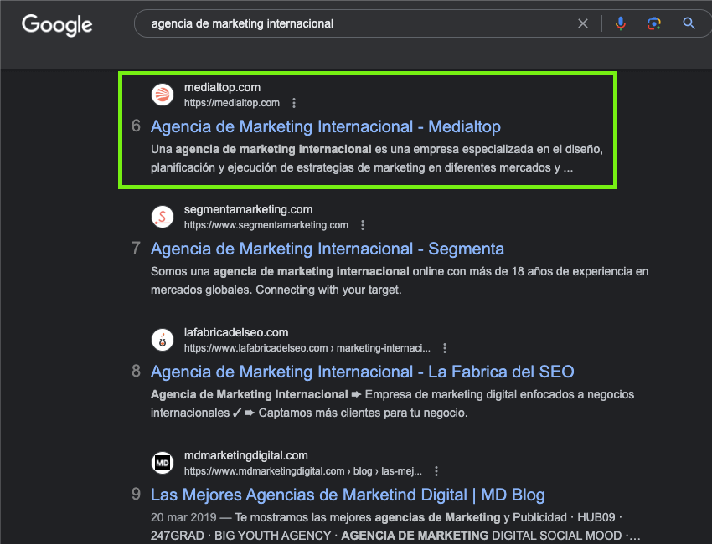The image size is (712, 544).
Task: Open 'Agencia de Marketing Internacional - Medialtop' link
Action: click(x=326, y=126)
